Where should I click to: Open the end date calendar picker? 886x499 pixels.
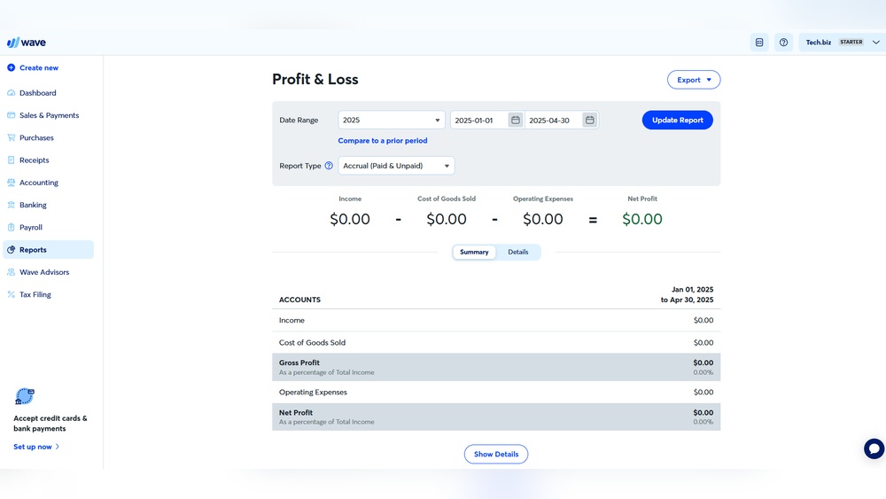point(589,120)
